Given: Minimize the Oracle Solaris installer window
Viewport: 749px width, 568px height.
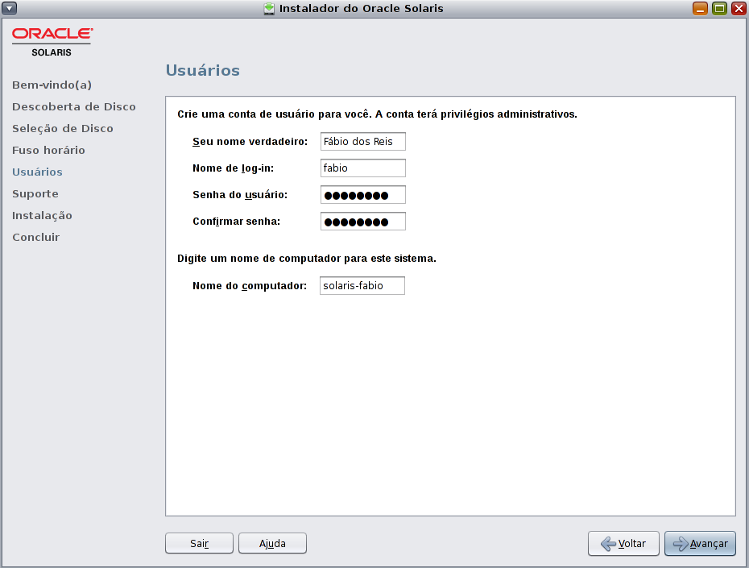Looking at the screenshot, I should (700, 8).
